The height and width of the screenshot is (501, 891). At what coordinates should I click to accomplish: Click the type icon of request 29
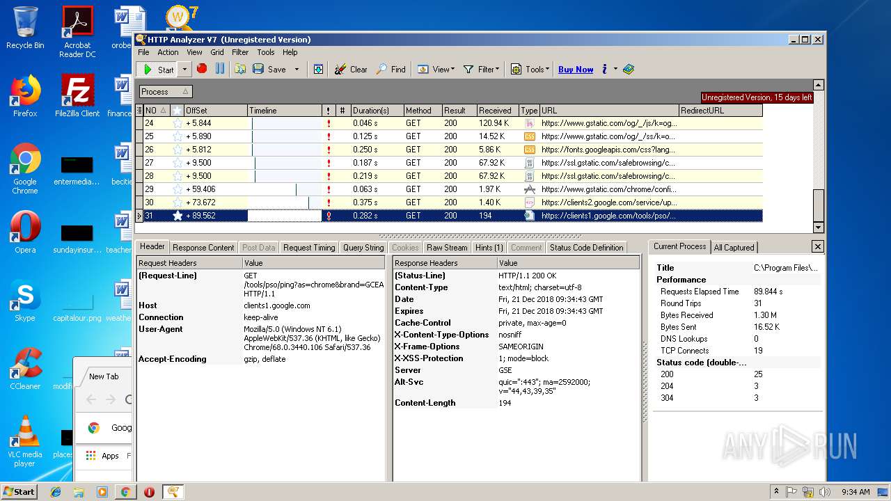529,189
